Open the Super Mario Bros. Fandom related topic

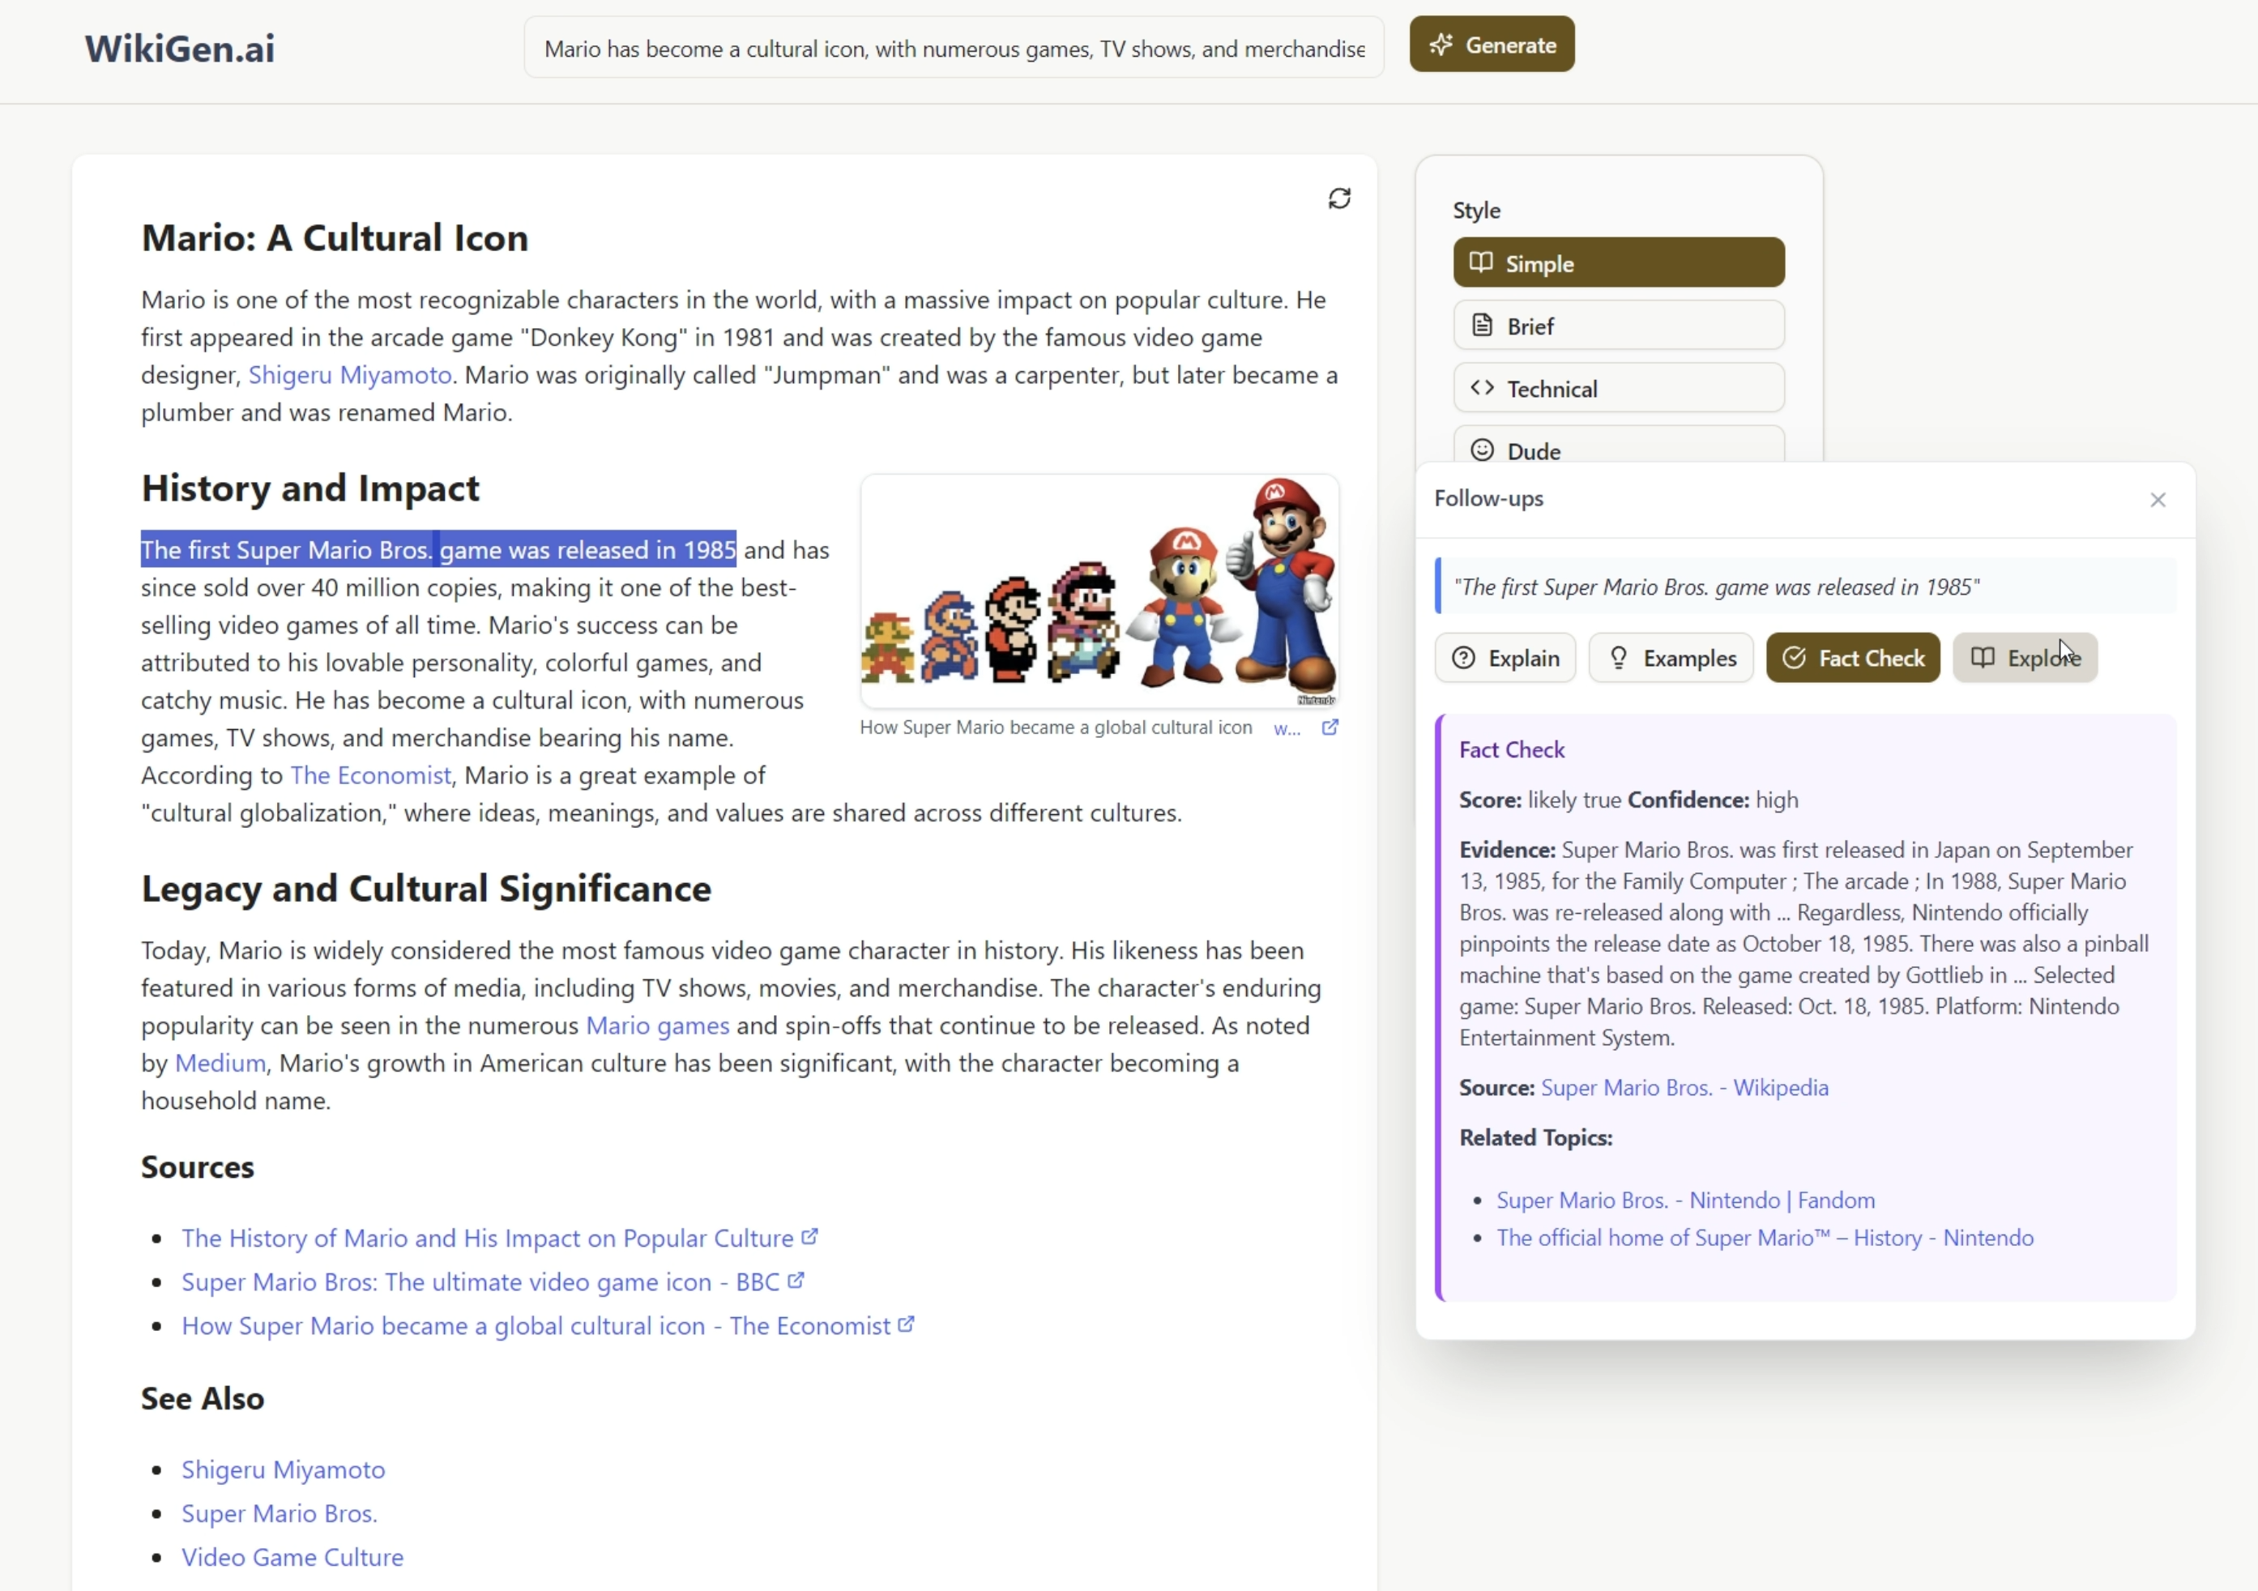[1684, 1200]
